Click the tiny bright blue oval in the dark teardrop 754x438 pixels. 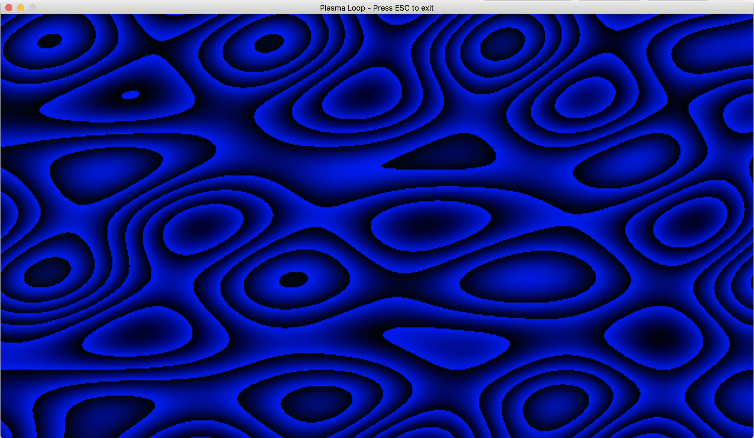[131, 95]
